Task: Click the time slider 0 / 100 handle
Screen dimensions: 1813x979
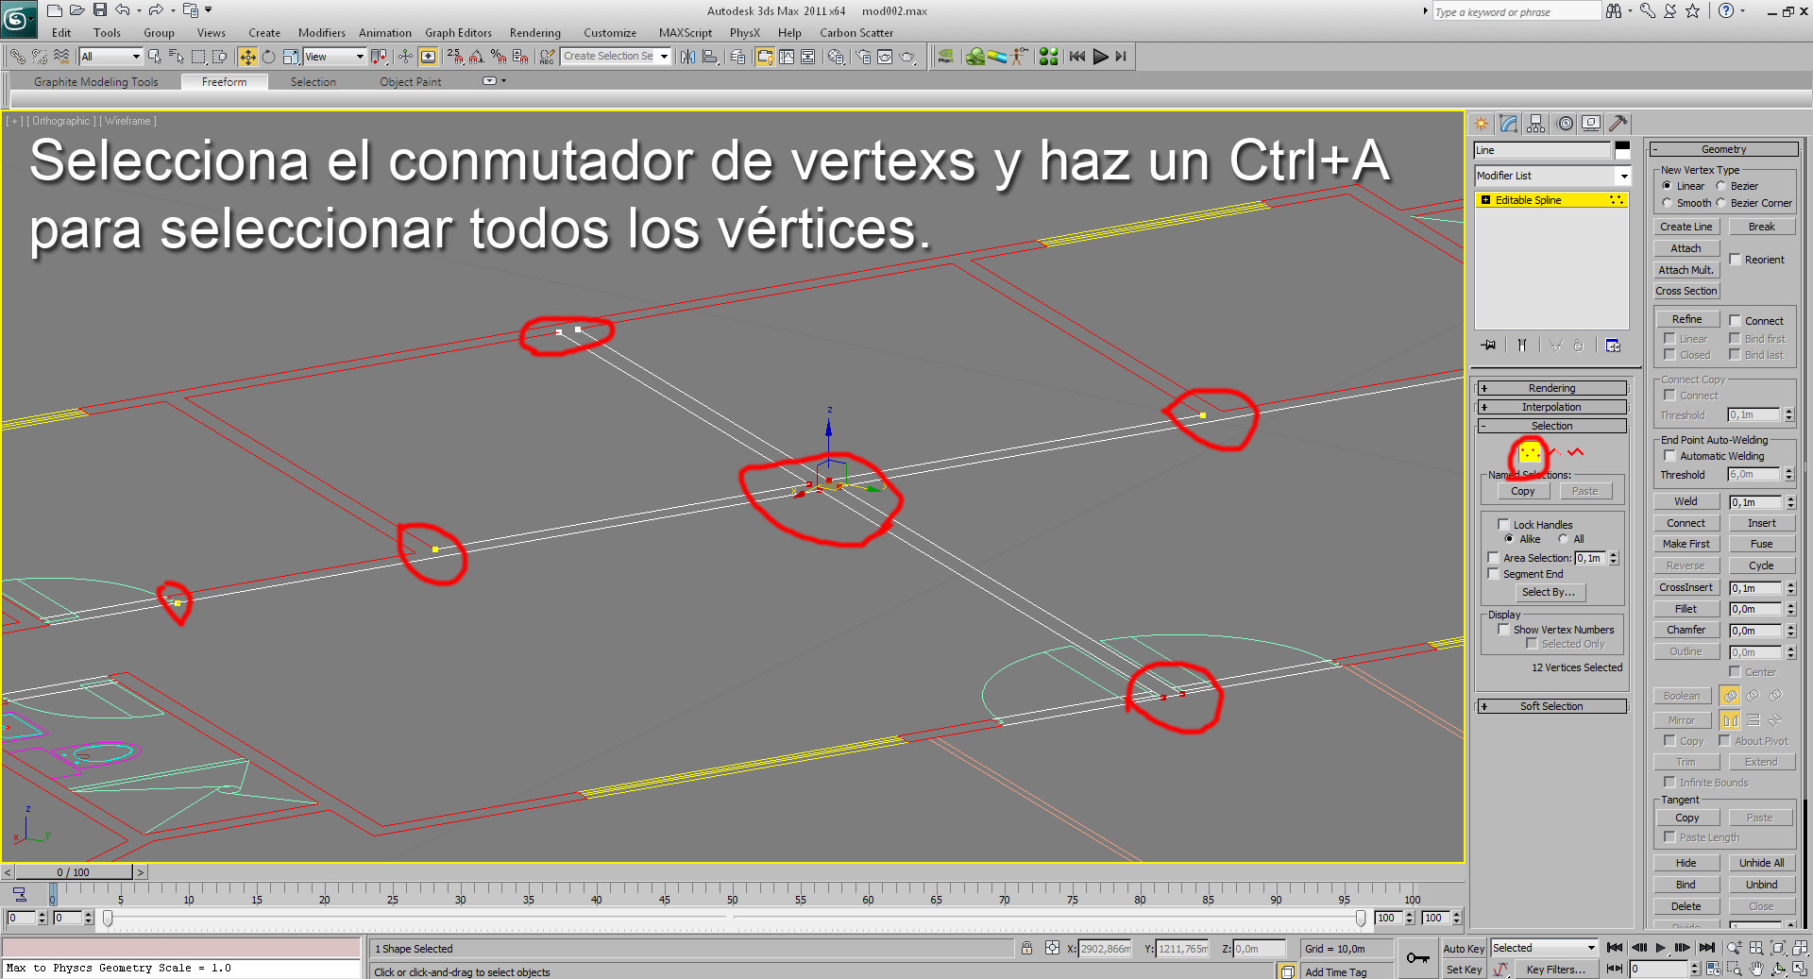Action: click(x=74, y=872)
